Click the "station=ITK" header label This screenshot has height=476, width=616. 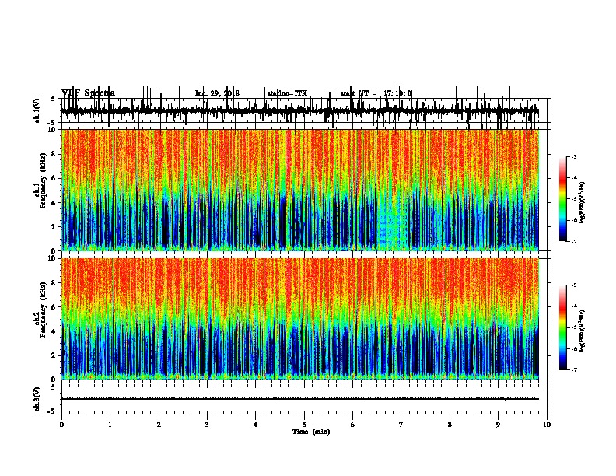click(287, 93)
